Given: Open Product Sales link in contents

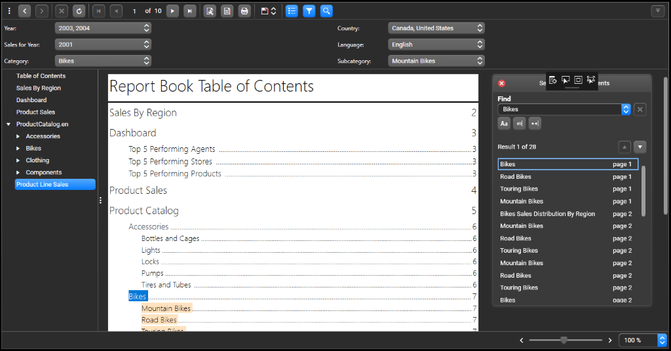Looking at the screenshot, I should tap(138, 191).
